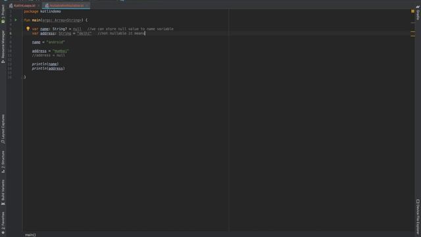This screenshot has width=421, height=237.
Task: Click the Gradle elephant icon
Action: 418,7
